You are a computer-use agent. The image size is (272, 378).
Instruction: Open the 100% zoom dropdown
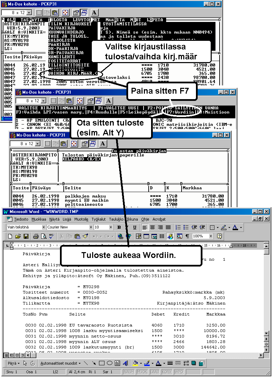(211, 236)
